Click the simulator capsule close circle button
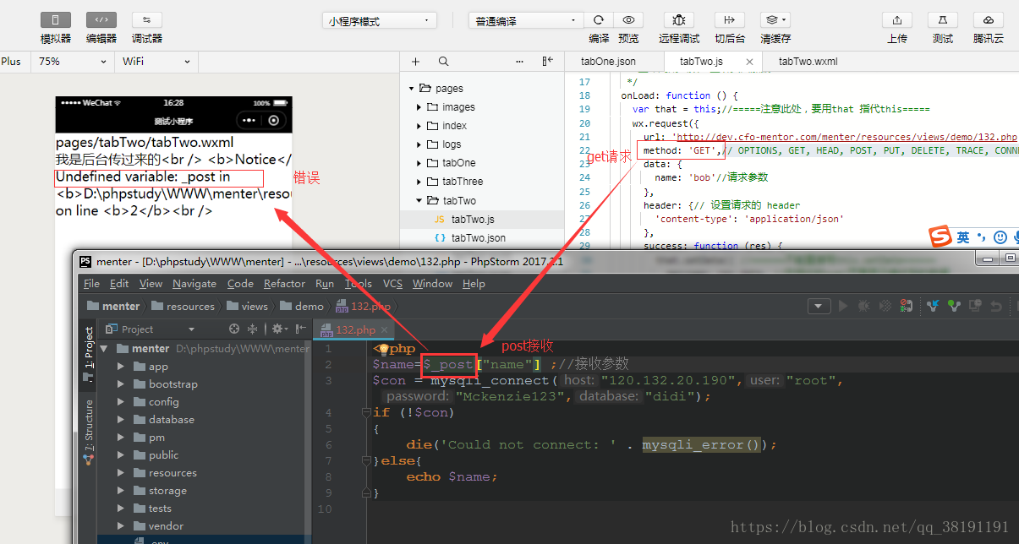 [x=273, y=121]
